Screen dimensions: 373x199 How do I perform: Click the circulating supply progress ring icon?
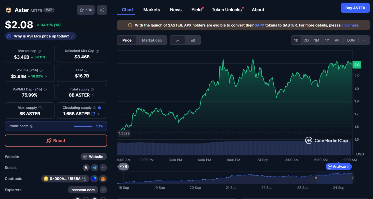click(x=93, y=114)
